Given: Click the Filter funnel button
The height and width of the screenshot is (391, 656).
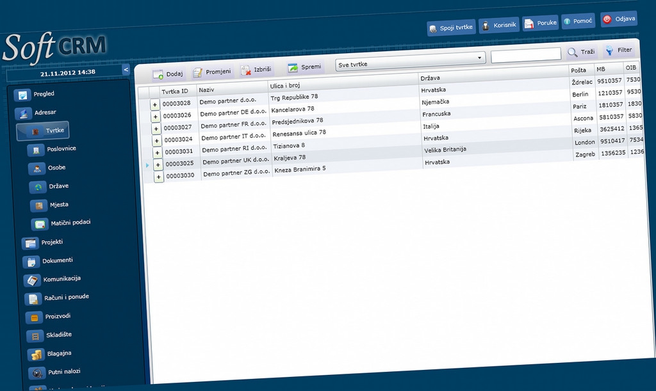Looking at the screenshot, I should (x=619, y=50).
